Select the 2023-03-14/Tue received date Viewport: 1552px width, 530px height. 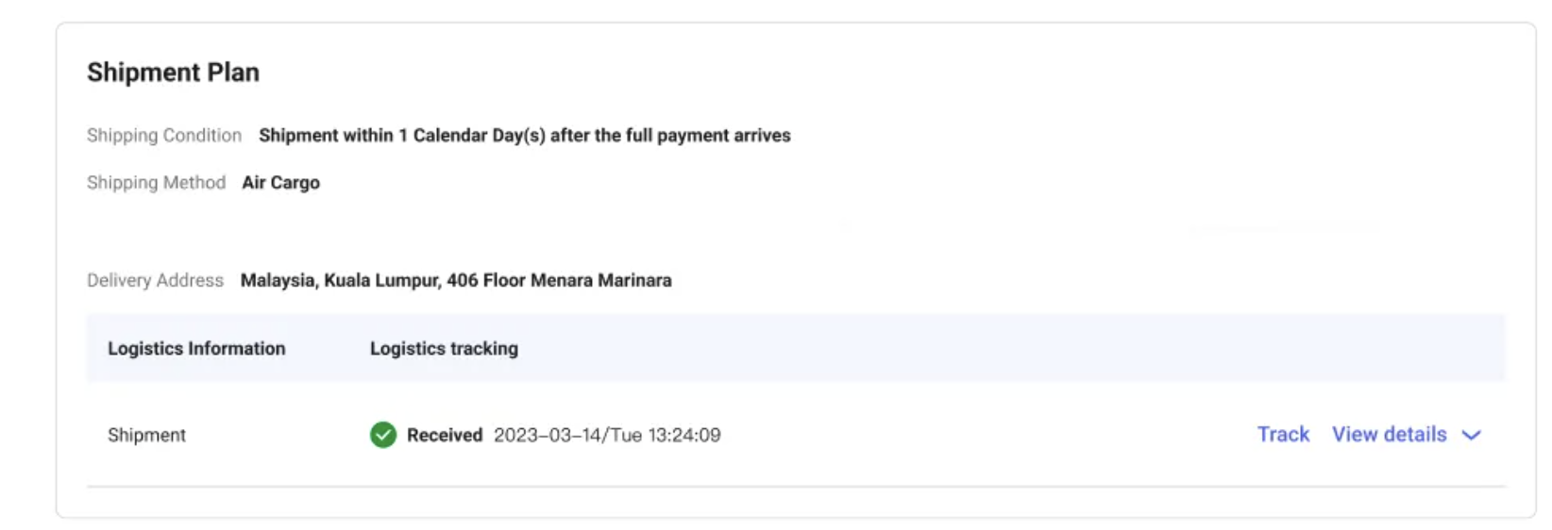567,436
